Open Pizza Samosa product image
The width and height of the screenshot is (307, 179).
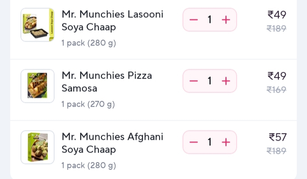pos(38,86)
